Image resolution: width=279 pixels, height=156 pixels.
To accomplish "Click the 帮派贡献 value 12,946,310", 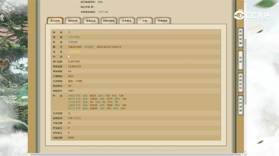I will click(74, 66).
